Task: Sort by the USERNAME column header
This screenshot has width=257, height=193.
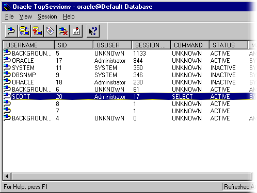Action: click(x=28, y=45)
